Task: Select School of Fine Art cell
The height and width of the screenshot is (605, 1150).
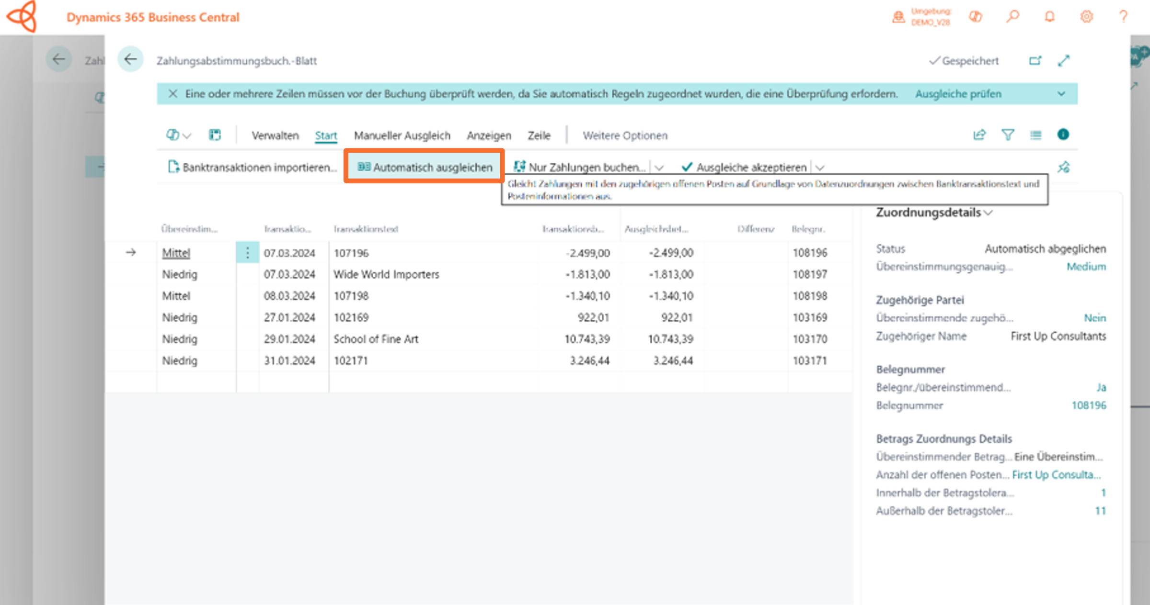Action: (x=376, y=339)
